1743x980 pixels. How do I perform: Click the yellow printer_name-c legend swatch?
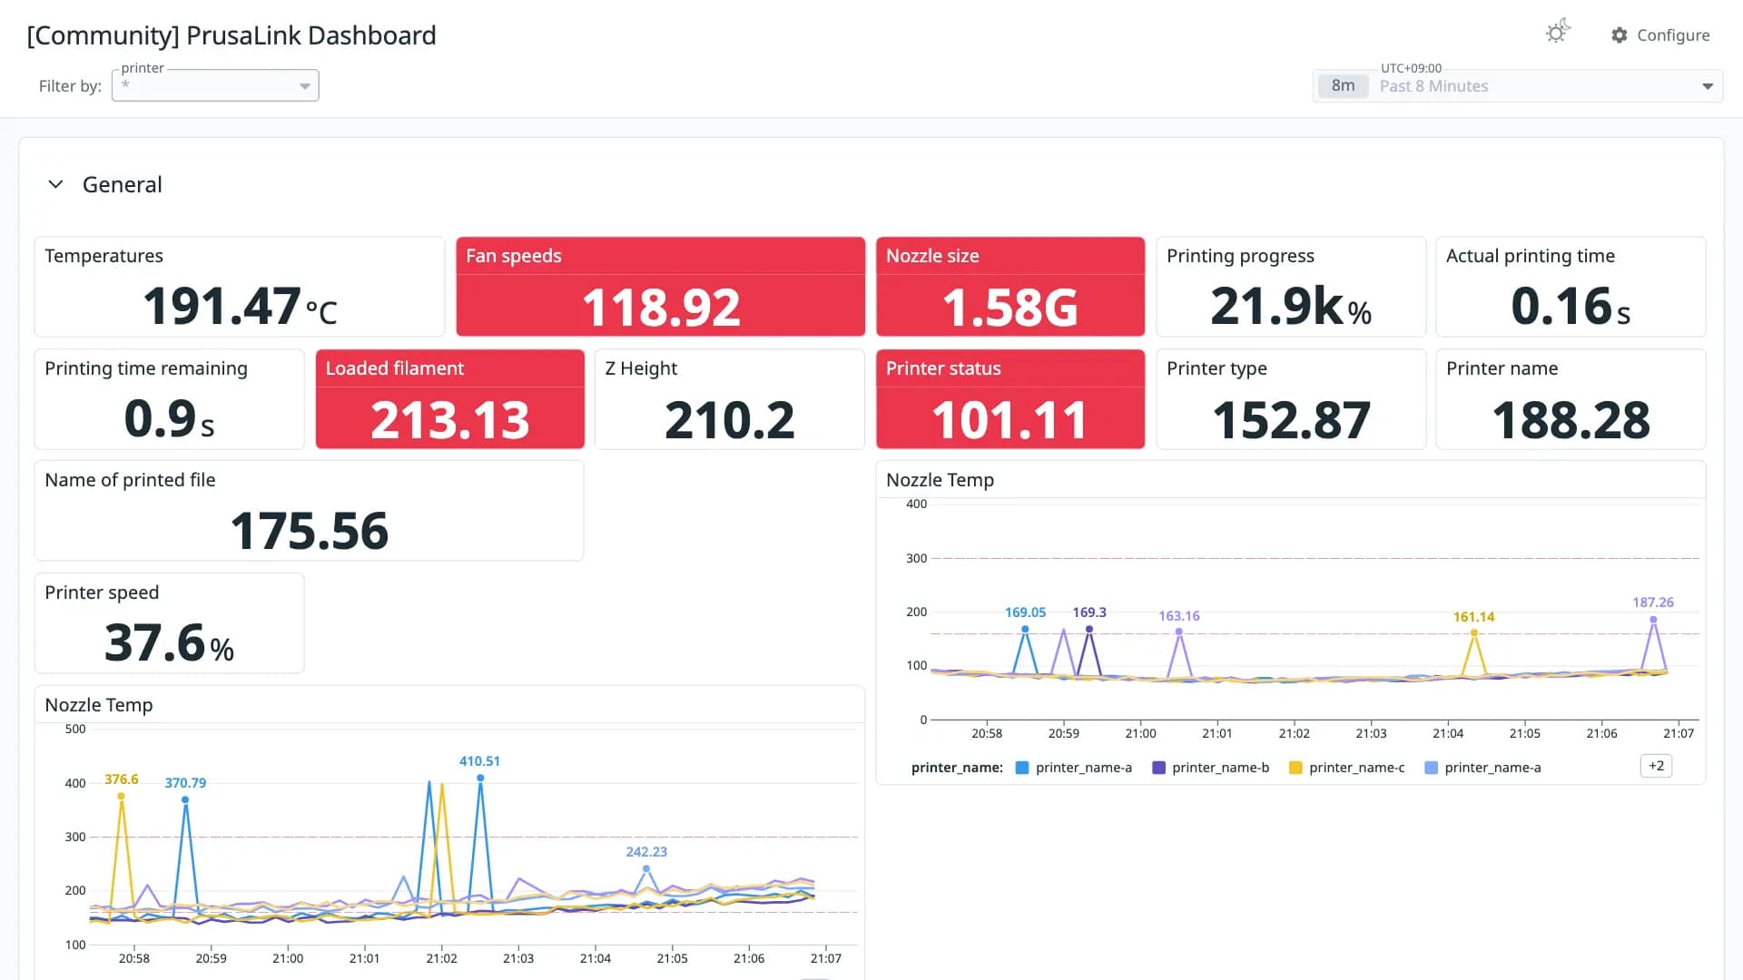point(1295,768)
